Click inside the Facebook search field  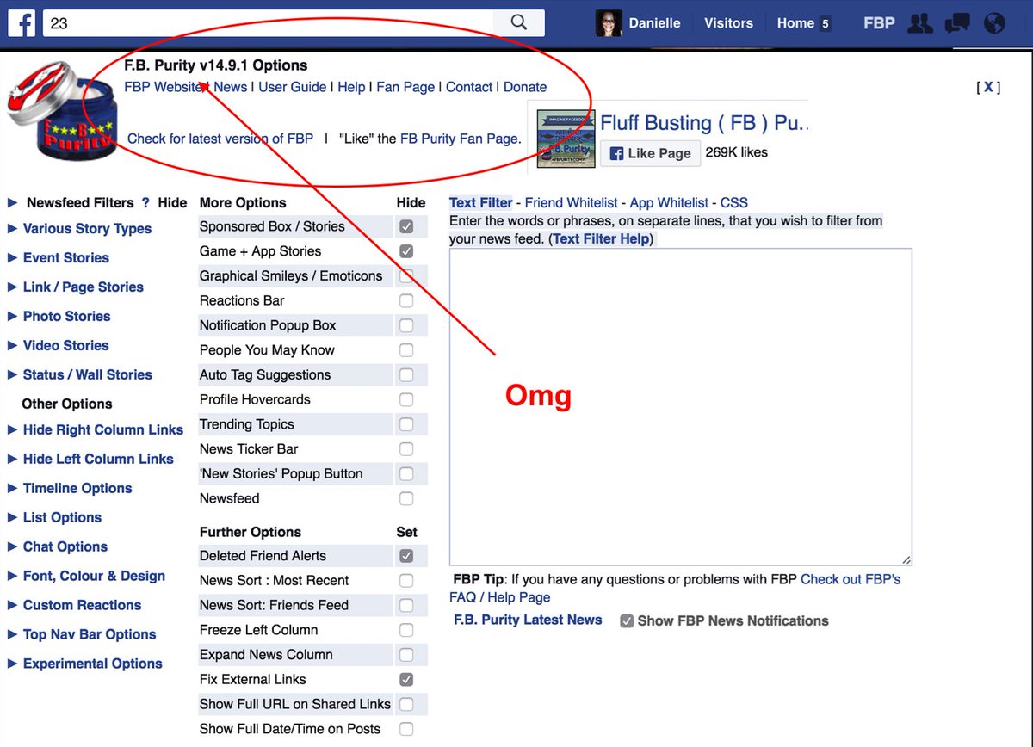pos(269,23)
